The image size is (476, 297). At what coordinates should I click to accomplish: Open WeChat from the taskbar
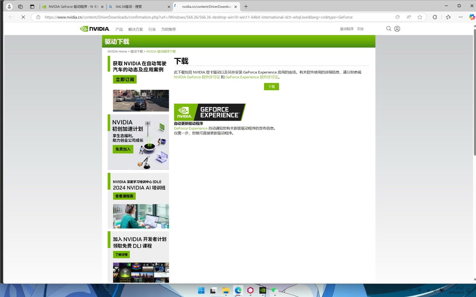coord(274,290)
